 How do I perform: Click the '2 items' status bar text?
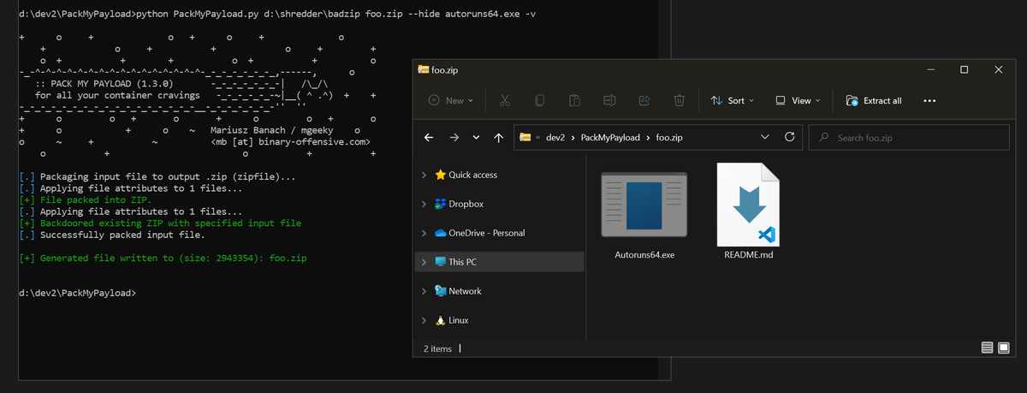click(437, 348)
